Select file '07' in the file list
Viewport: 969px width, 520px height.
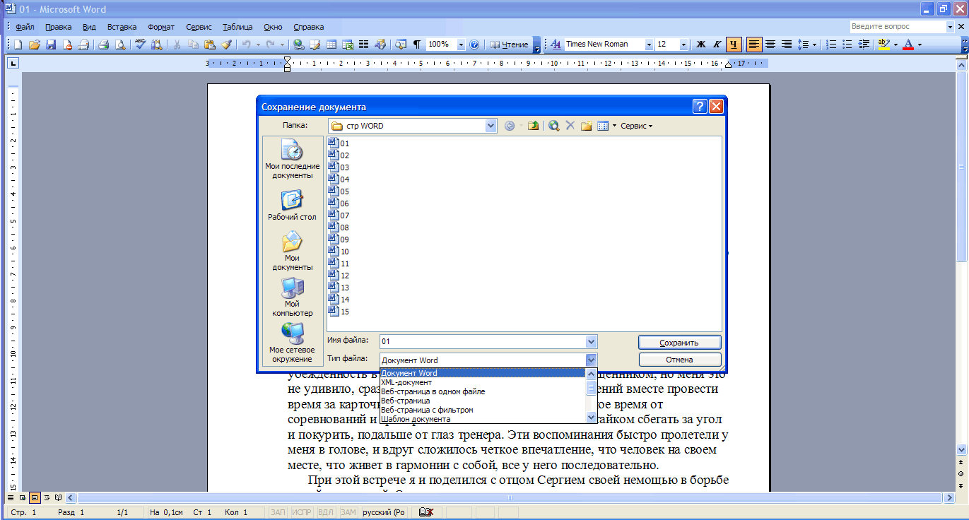[x=339, y=215]
